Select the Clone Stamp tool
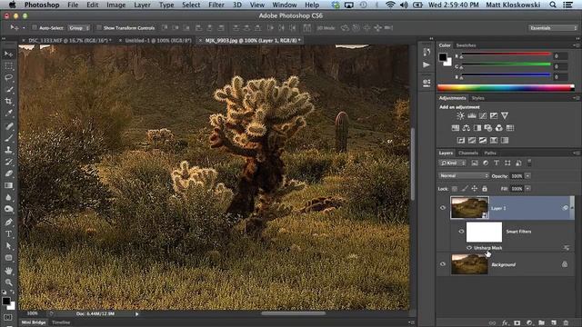 pos(8,150)
